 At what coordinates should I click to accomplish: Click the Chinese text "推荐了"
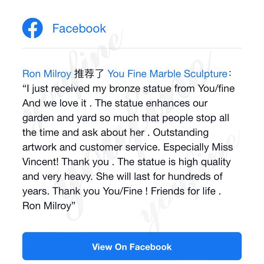89,74
